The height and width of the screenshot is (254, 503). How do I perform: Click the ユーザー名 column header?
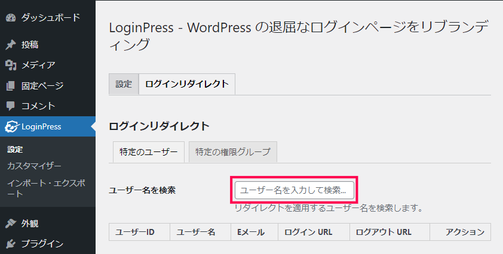tap(200, 232)
